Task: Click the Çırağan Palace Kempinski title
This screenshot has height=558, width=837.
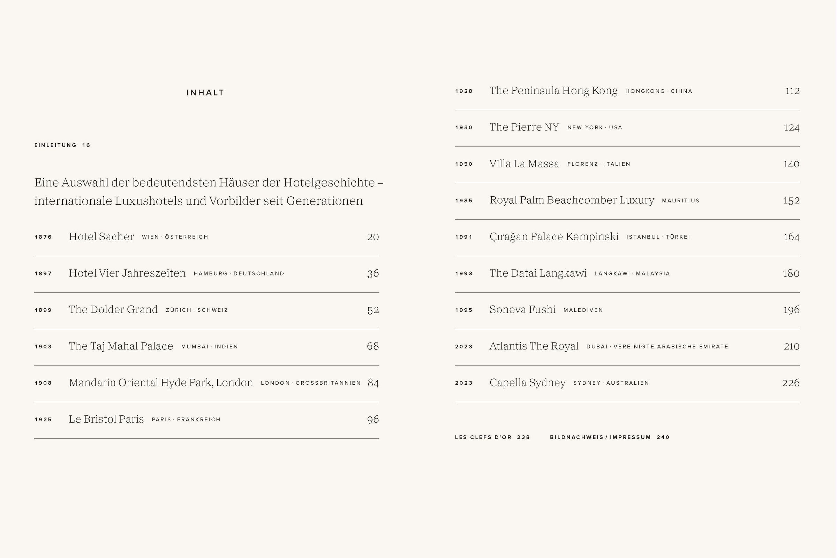Action: coord(554,237)
